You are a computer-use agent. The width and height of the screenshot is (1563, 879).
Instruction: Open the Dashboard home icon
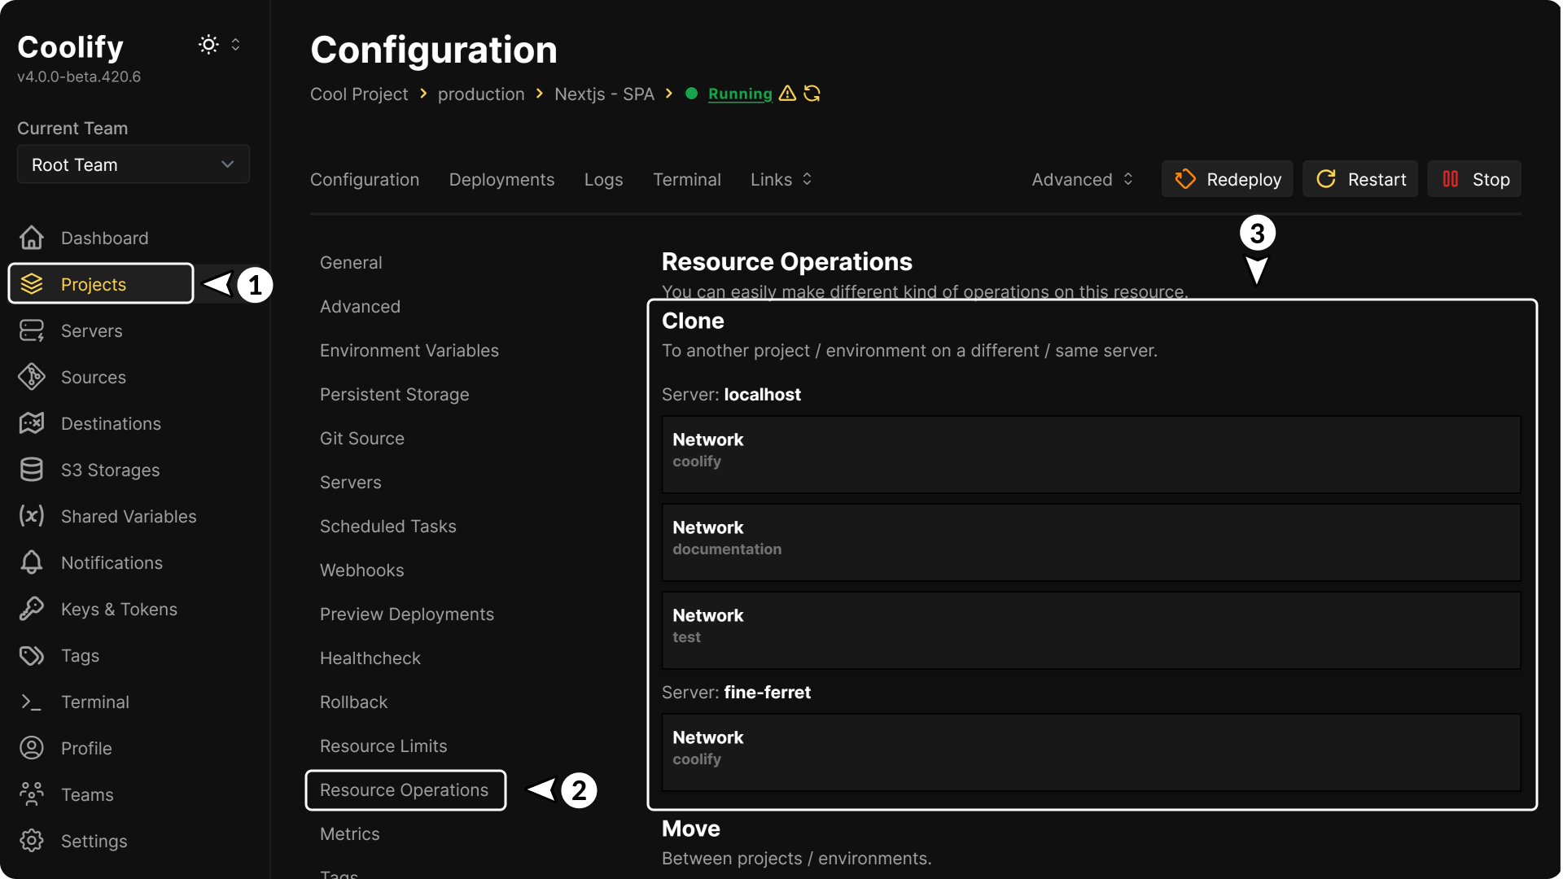point(31,238)
